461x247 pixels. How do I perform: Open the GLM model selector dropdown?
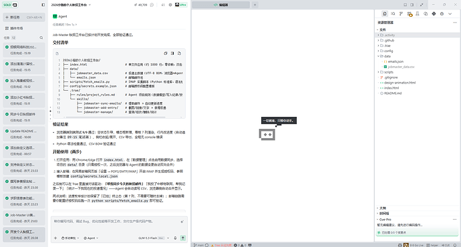tap(154, 238)
